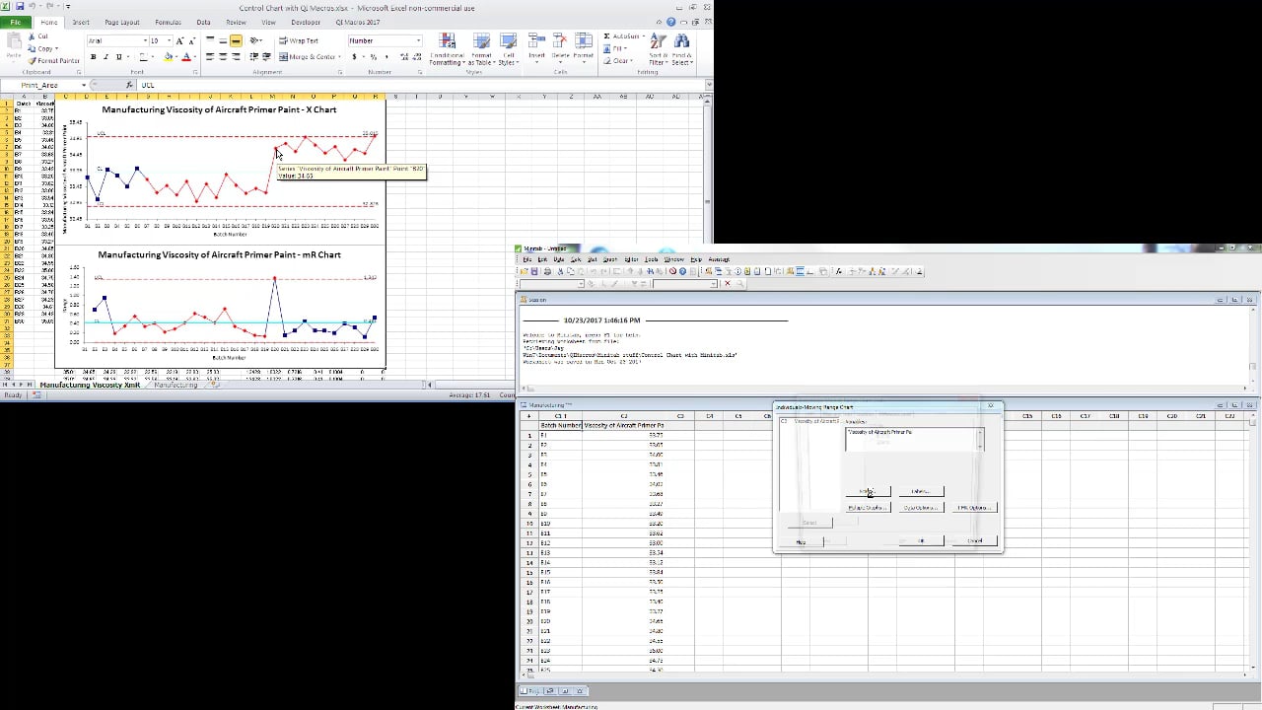Open the font size dropdown showing 10

pos(169,41)
